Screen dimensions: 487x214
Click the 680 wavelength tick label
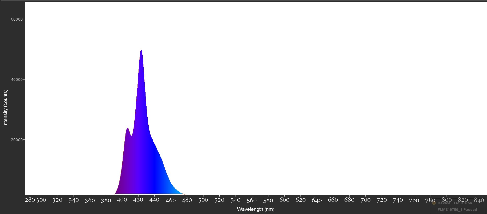coord(349,200)
